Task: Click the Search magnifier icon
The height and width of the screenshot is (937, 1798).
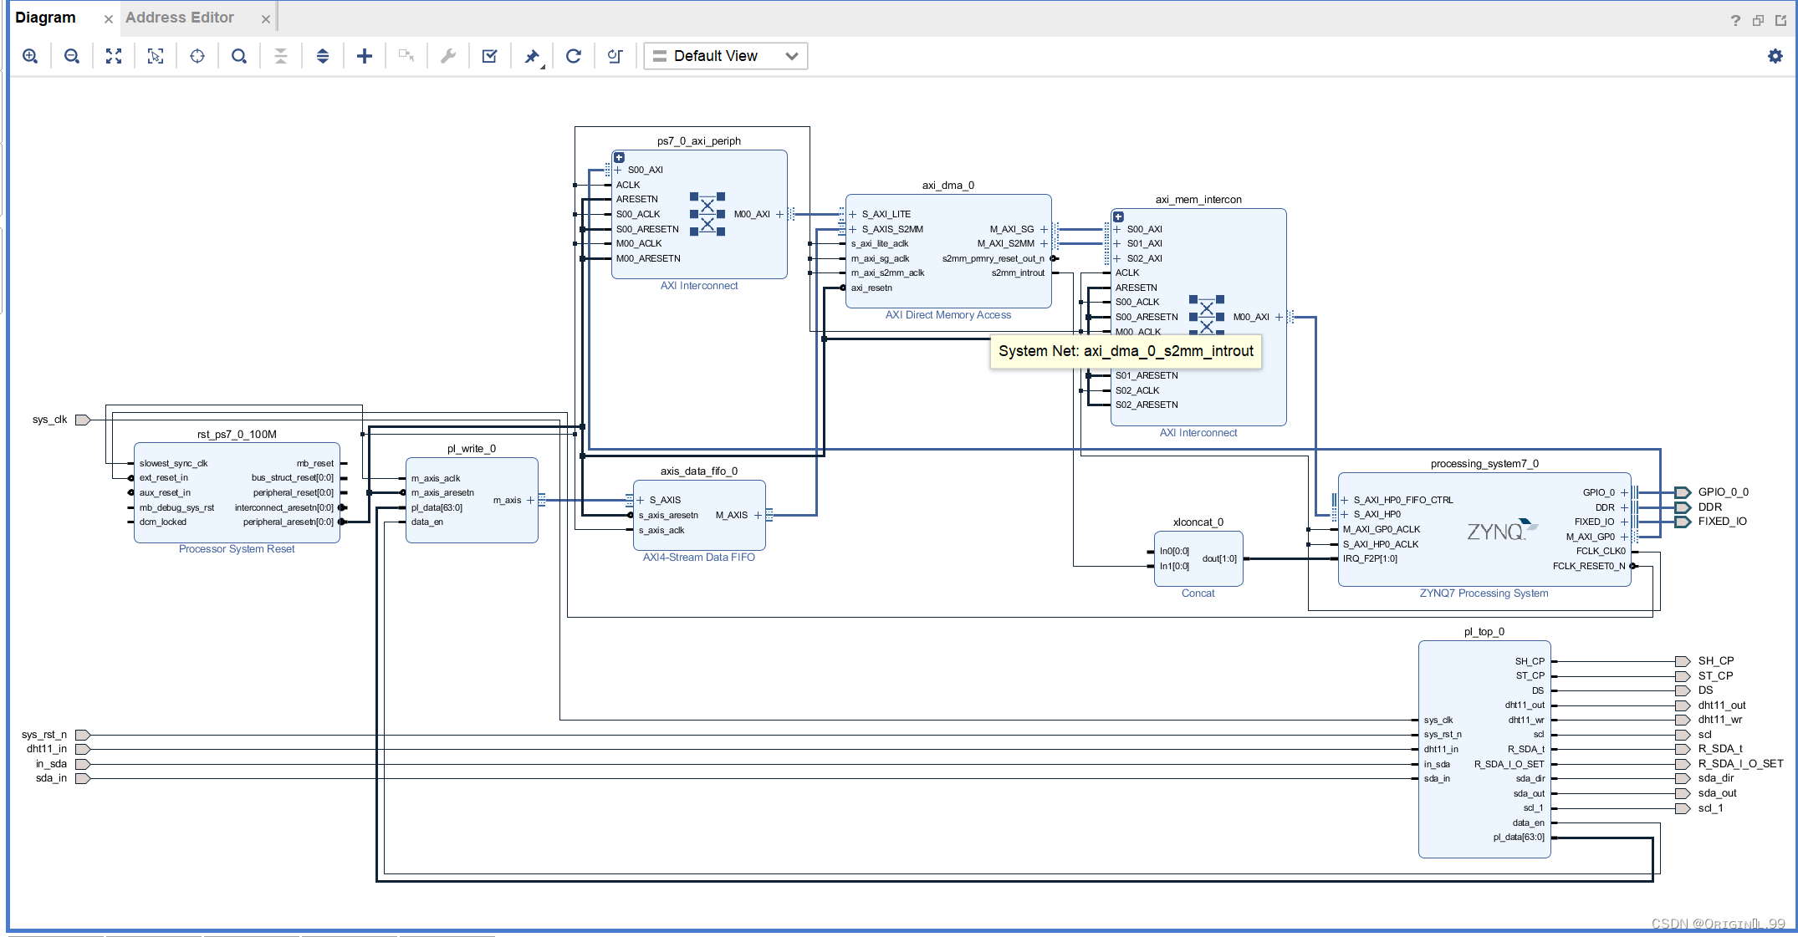Action: point(239,56)
